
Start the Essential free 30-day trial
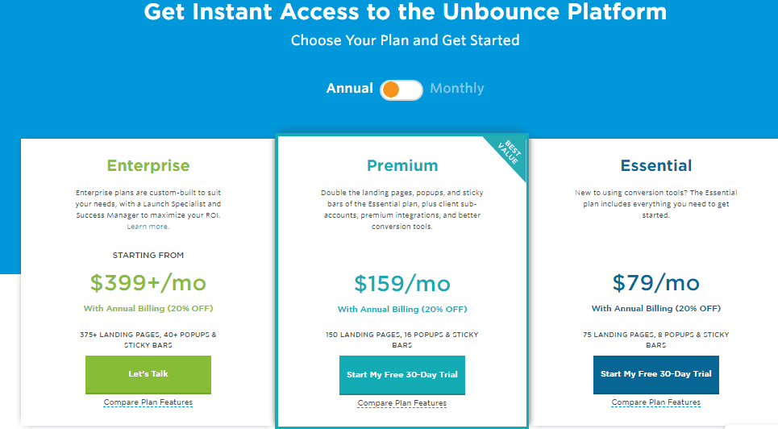click(656, 374)
